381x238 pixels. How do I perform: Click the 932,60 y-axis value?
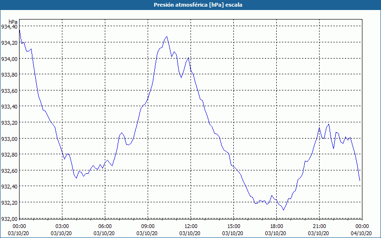10,171
